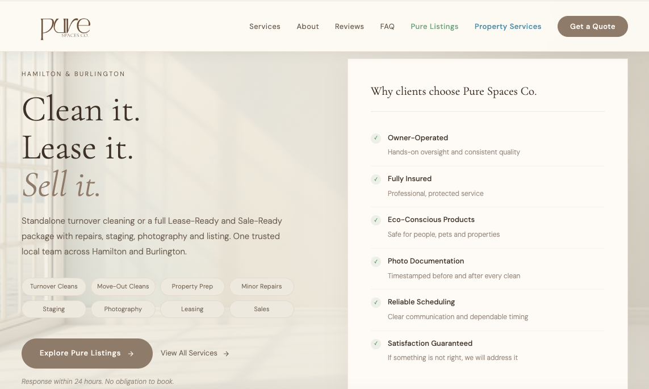Click the 'Clean it.' headline

tap(81, 110)
